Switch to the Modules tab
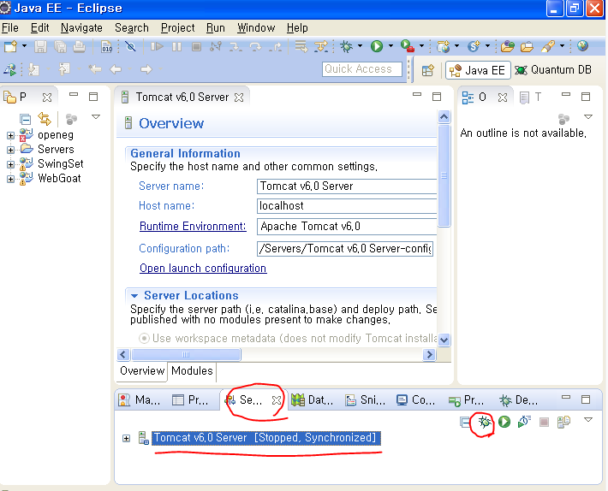The width and height of the screenshot is (608, 491). click(192, 371)
